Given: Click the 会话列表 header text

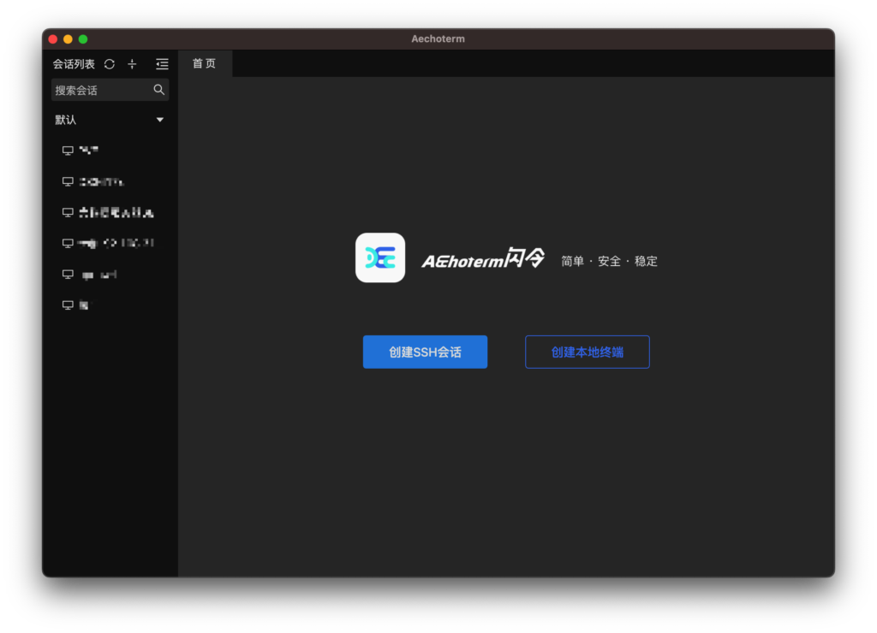Looking at the screenshot, I should coord(74,64).
